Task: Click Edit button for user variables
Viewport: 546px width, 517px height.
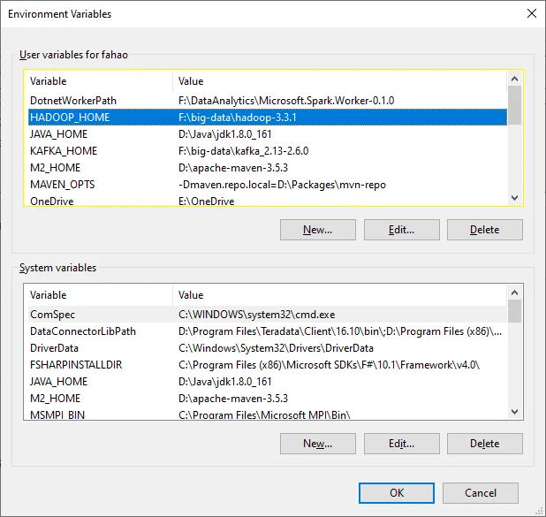Action: [x=401, y=230]
